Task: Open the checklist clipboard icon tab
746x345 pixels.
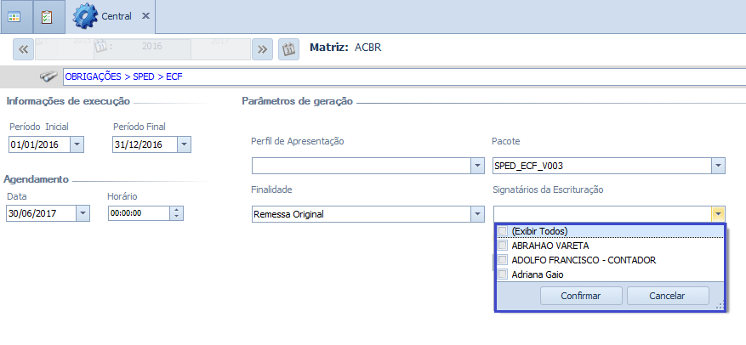Action: (47, 16)
